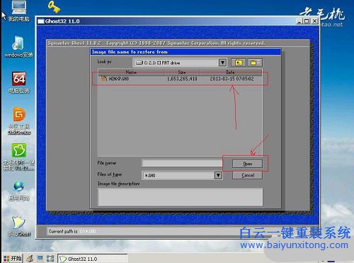Viewport: 354px width, 263px height.
Task: Create new folder icon in dialog
Action: [255, 62]
